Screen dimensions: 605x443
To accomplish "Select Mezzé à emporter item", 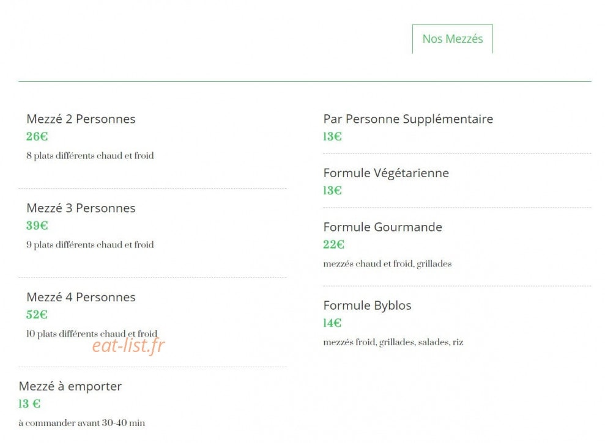I will click(70, 386).
